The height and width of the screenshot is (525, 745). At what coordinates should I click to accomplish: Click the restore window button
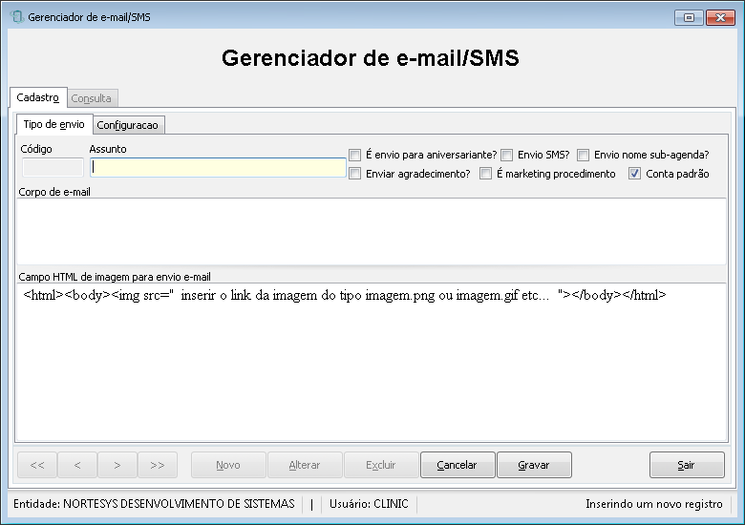pos(689,17)
